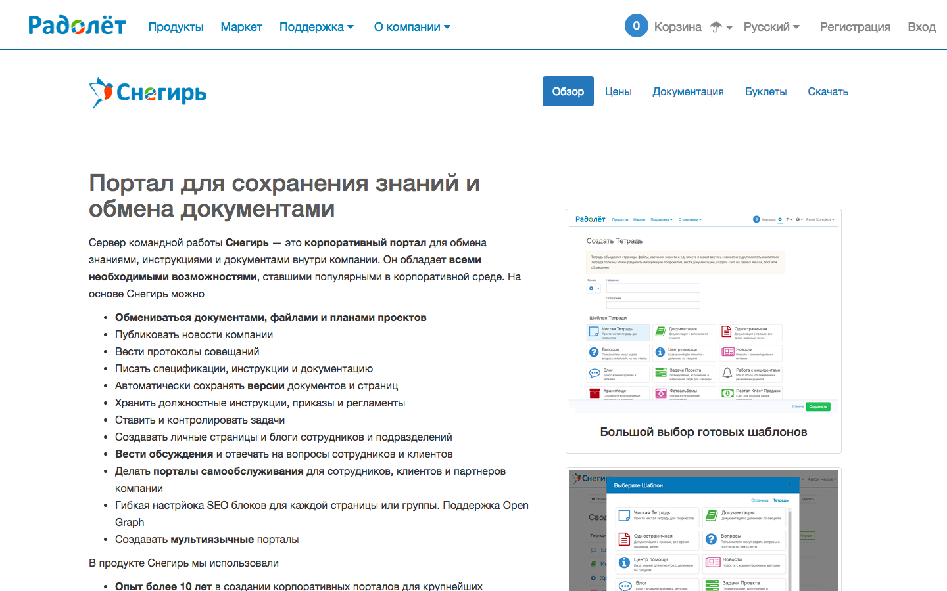The image size is (947, 591).
Task: Click the Фотоальбомы camera icon
Action: [x=660, y=393]
